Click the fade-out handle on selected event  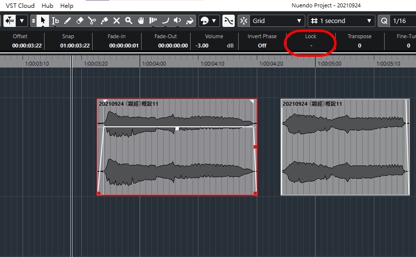pos(252,101)
